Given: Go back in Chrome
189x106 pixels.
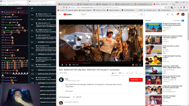Looking at the screenshot, I should pyautogui.click(x=58, y=7).
